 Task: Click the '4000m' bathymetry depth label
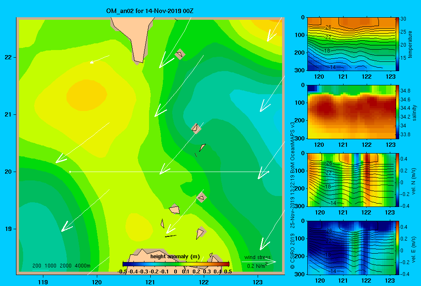coord(83,266)
